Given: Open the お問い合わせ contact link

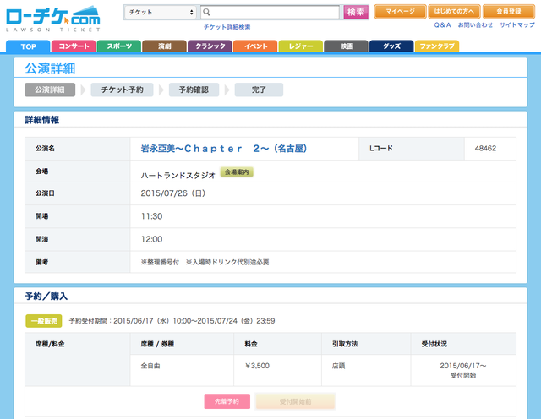Looking at the screenshot, I should coord(475,24).
